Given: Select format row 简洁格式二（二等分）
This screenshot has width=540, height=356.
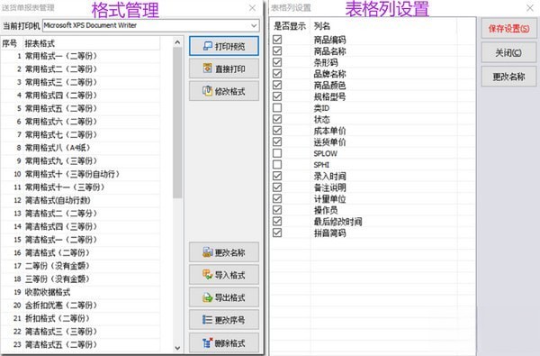Looking at the screenshot, I should [81, 214].
